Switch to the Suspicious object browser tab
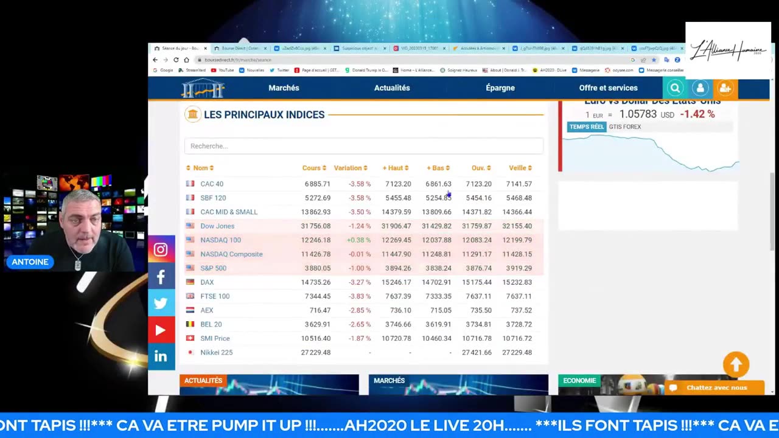The width and height of the screenshot is (779, 438). (360, 48)
